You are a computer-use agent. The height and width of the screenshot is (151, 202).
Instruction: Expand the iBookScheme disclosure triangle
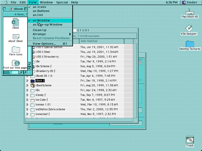pos(28,85)
